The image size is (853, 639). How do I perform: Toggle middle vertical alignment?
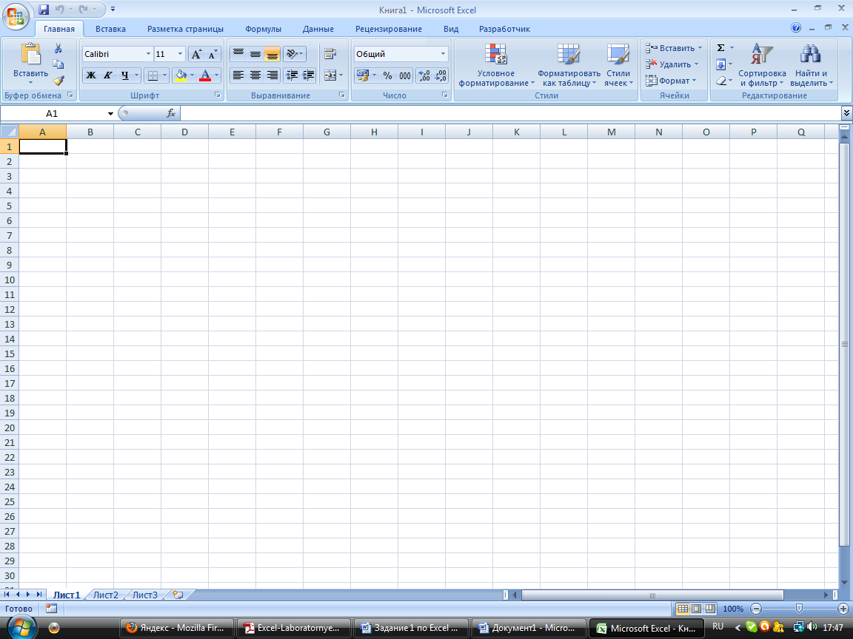tap(255, 54)
